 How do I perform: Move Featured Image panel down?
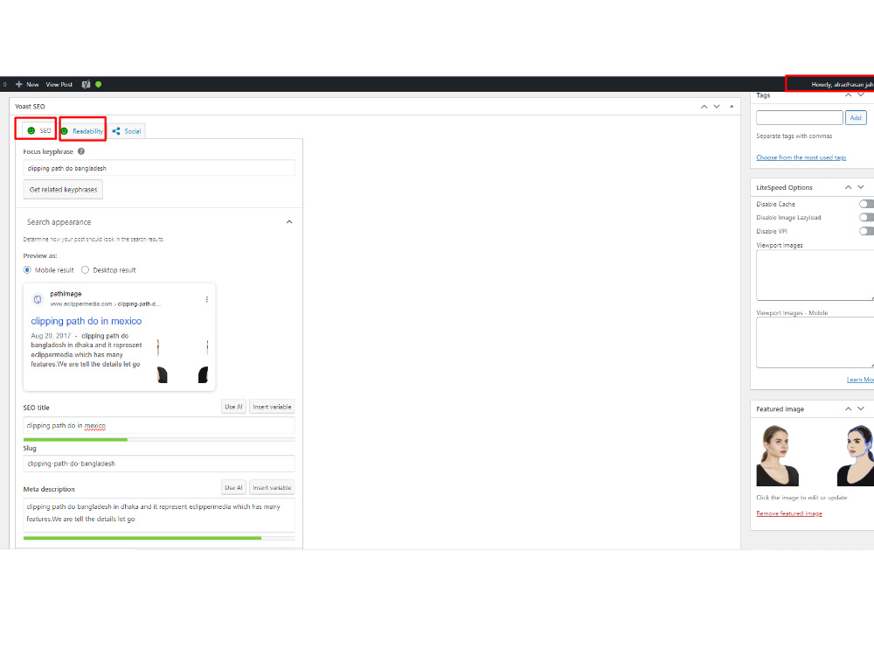tap(861, 408)
